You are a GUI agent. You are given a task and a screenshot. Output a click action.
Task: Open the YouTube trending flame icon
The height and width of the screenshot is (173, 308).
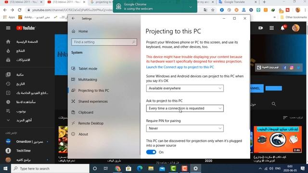[8, 51]
